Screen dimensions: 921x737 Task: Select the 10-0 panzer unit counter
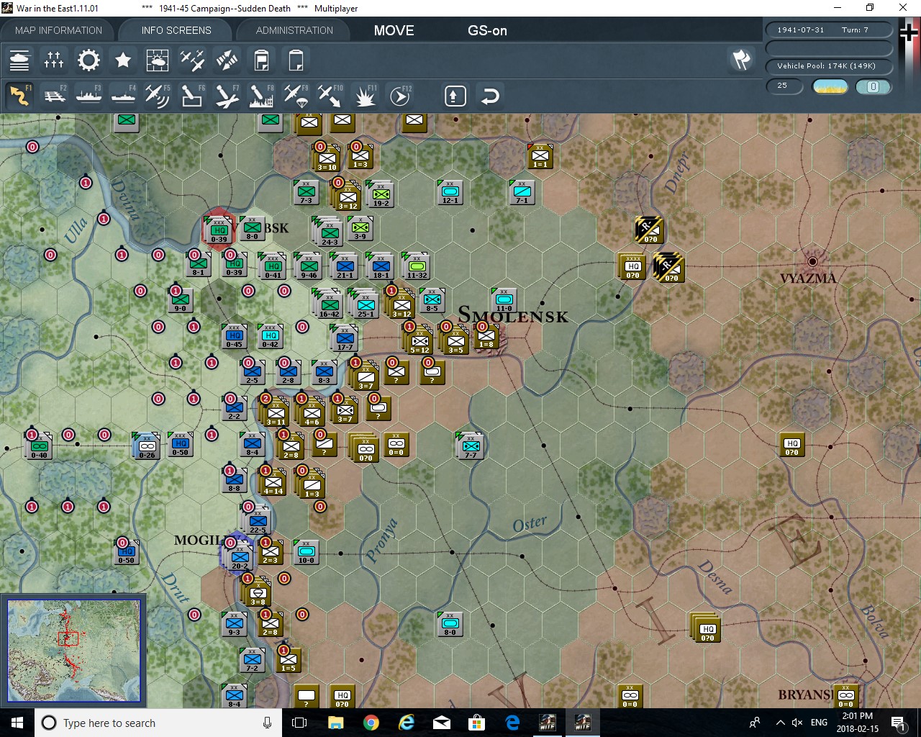pos(306,552)
